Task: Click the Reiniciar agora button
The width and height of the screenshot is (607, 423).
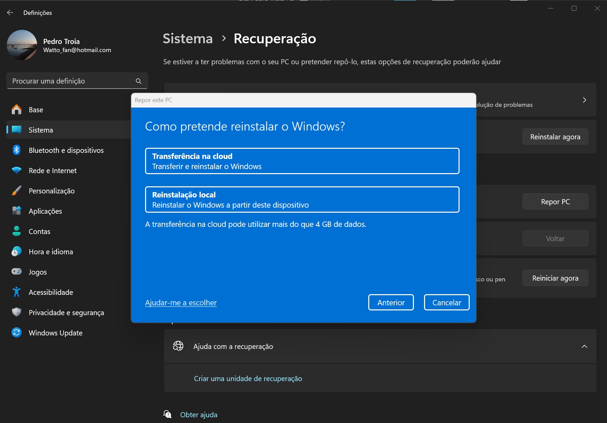Action: click(555, 278)
